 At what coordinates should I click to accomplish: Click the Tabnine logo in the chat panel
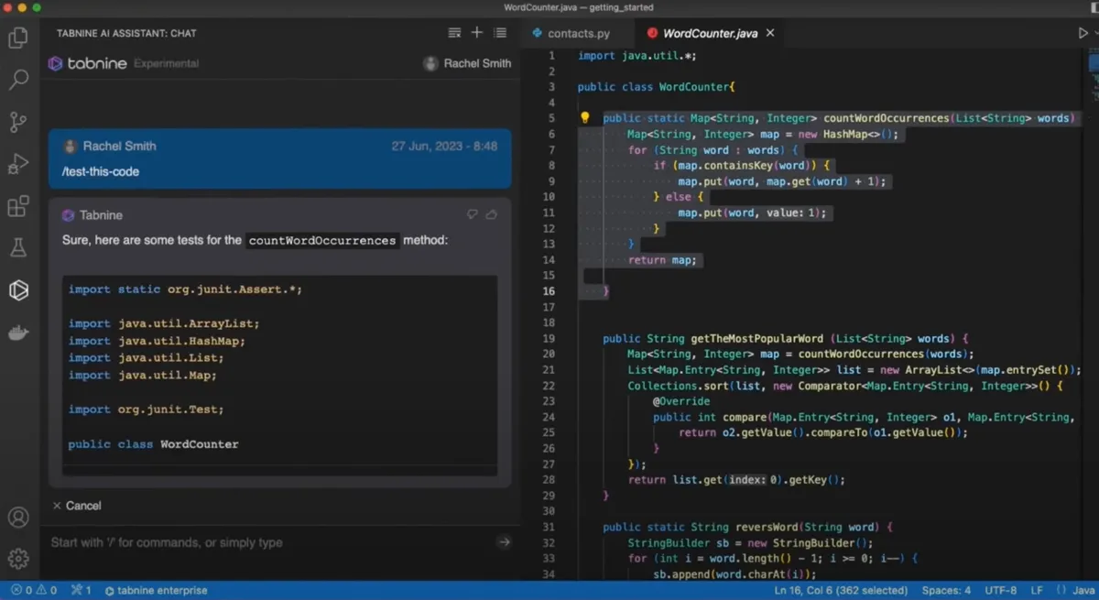(x=87, y=63)
